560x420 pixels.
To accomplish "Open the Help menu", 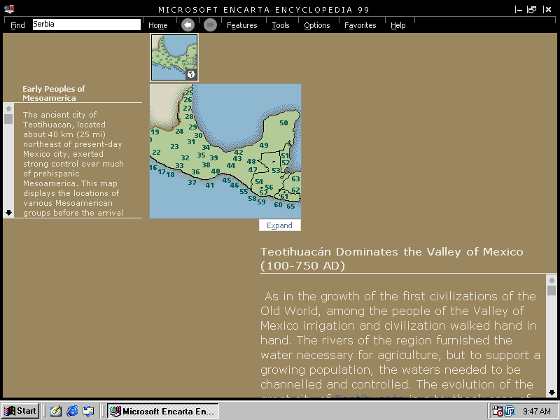I will coord(398,25).
